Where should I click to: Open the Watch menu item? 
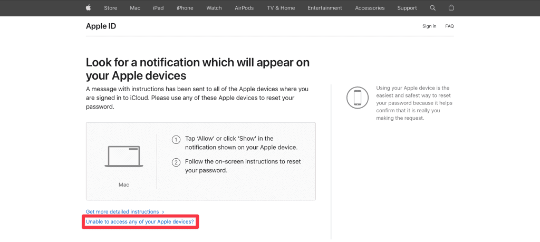(x=214, y=8)
